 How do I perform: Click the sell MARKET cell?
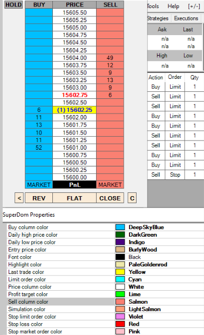point(110,185)
